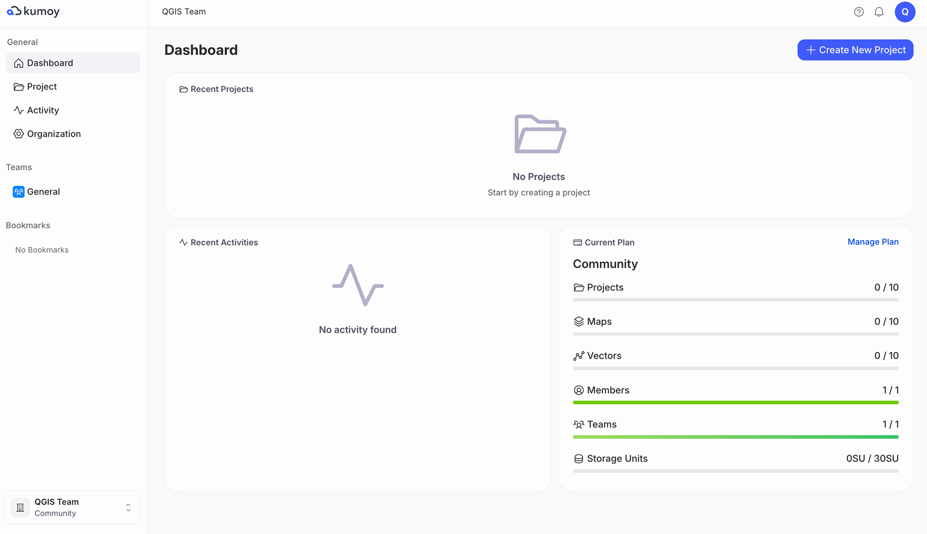Click the activity waveform icon beside Recent Activities

(183, 242)
